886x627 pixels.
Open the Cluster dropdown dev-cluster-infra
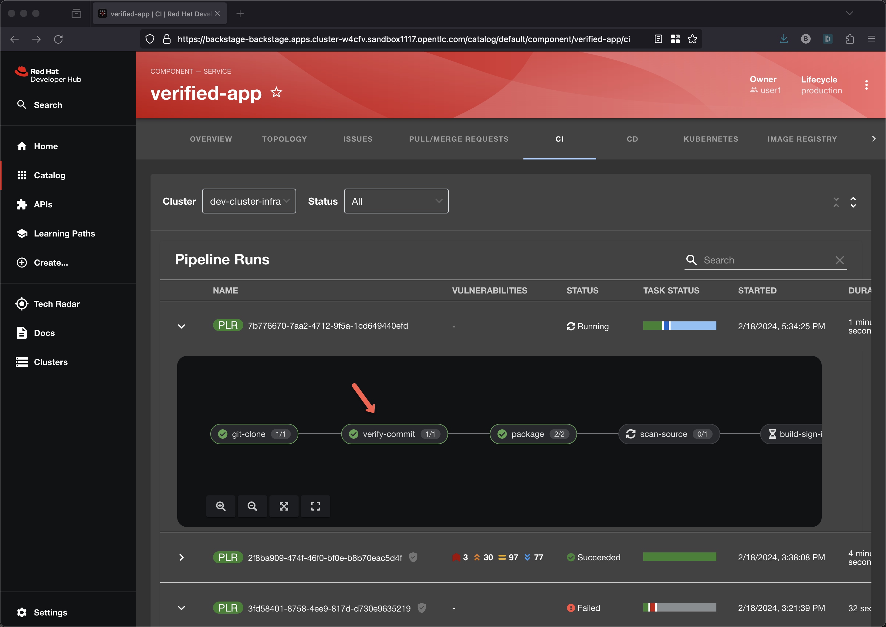tap(249, 201)
